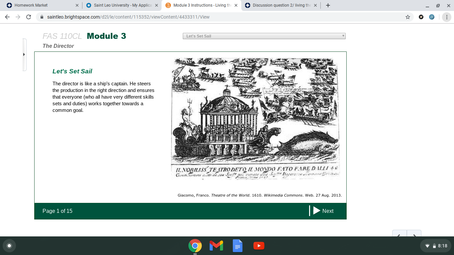The image size is (454, 255).
Task: Go forward to the next page
Action: 18,17
